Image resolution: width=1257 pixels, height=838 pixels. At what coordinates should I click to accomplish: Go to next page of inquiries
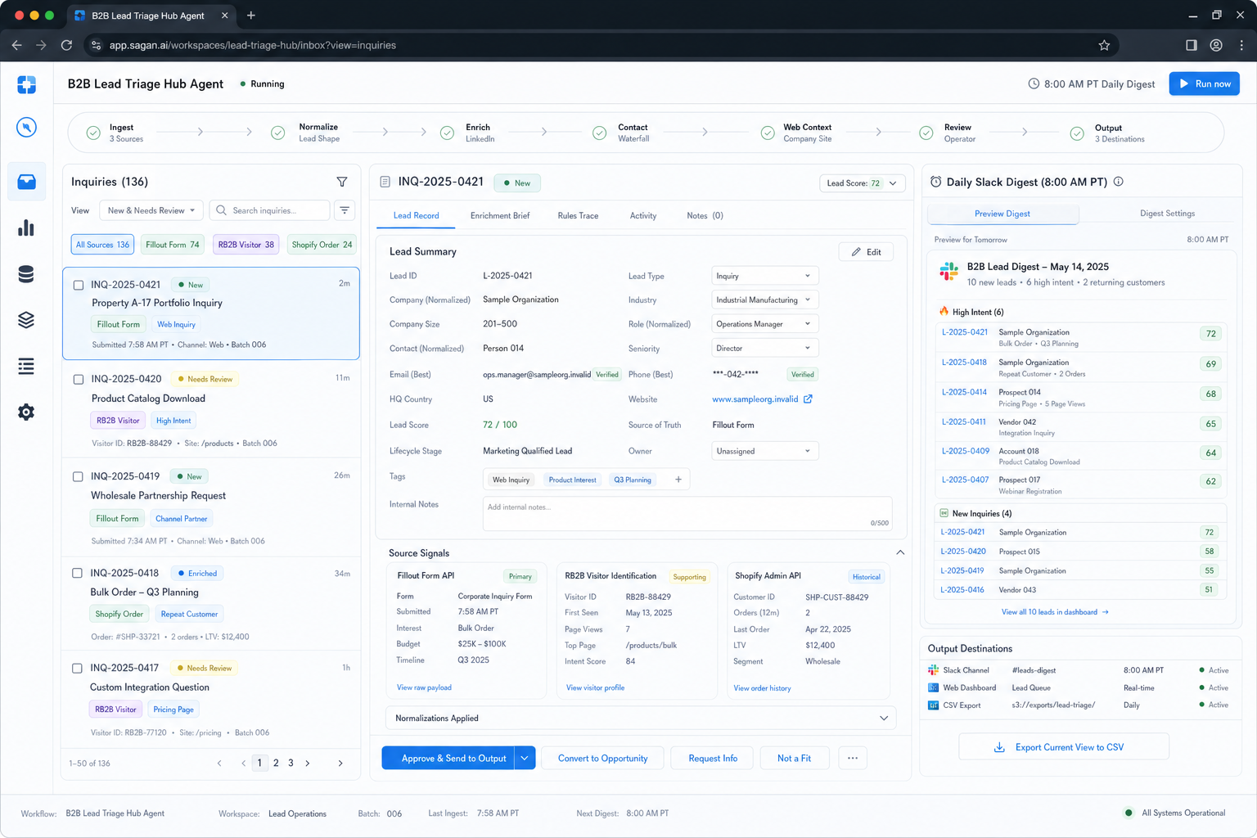tap(308, 763)
